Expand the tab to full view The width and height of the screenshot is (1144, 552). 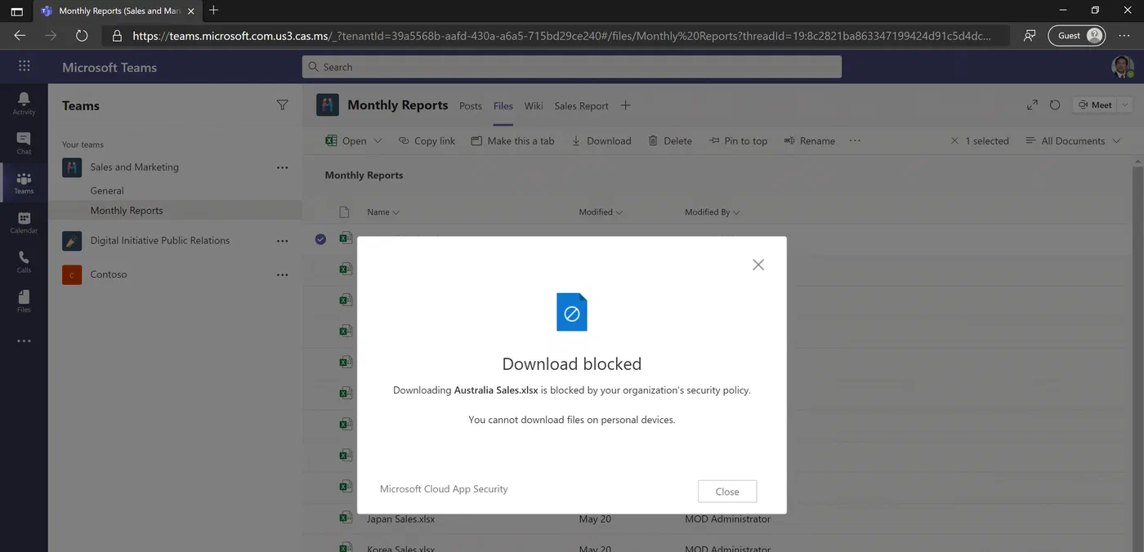click(1032, 105)
